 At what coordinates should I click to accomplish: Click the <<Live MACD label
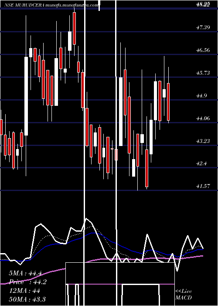coord(184,295)
